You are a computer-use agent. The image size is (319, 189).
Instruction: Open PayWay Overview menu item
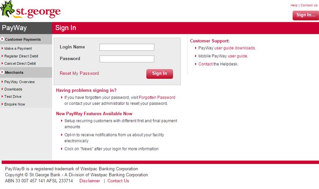click(x=20, y=82)
